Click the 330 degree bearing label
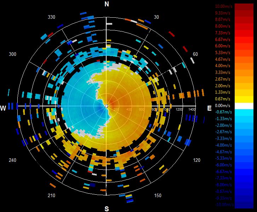This screenshot has height=212, width=257. [51, 17]
